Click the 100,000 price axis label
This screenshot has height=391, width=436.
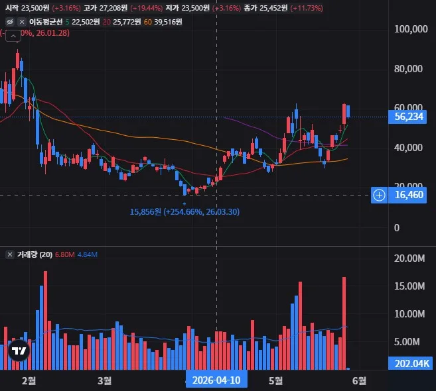[411, 29]
